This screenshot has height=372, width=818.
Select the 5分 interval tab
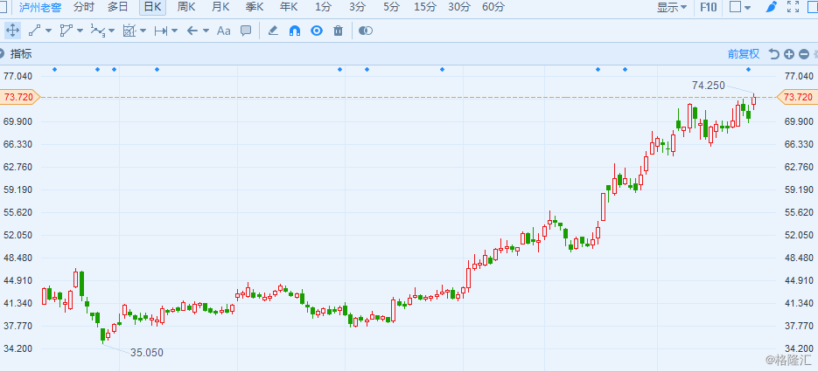(391, 7)
